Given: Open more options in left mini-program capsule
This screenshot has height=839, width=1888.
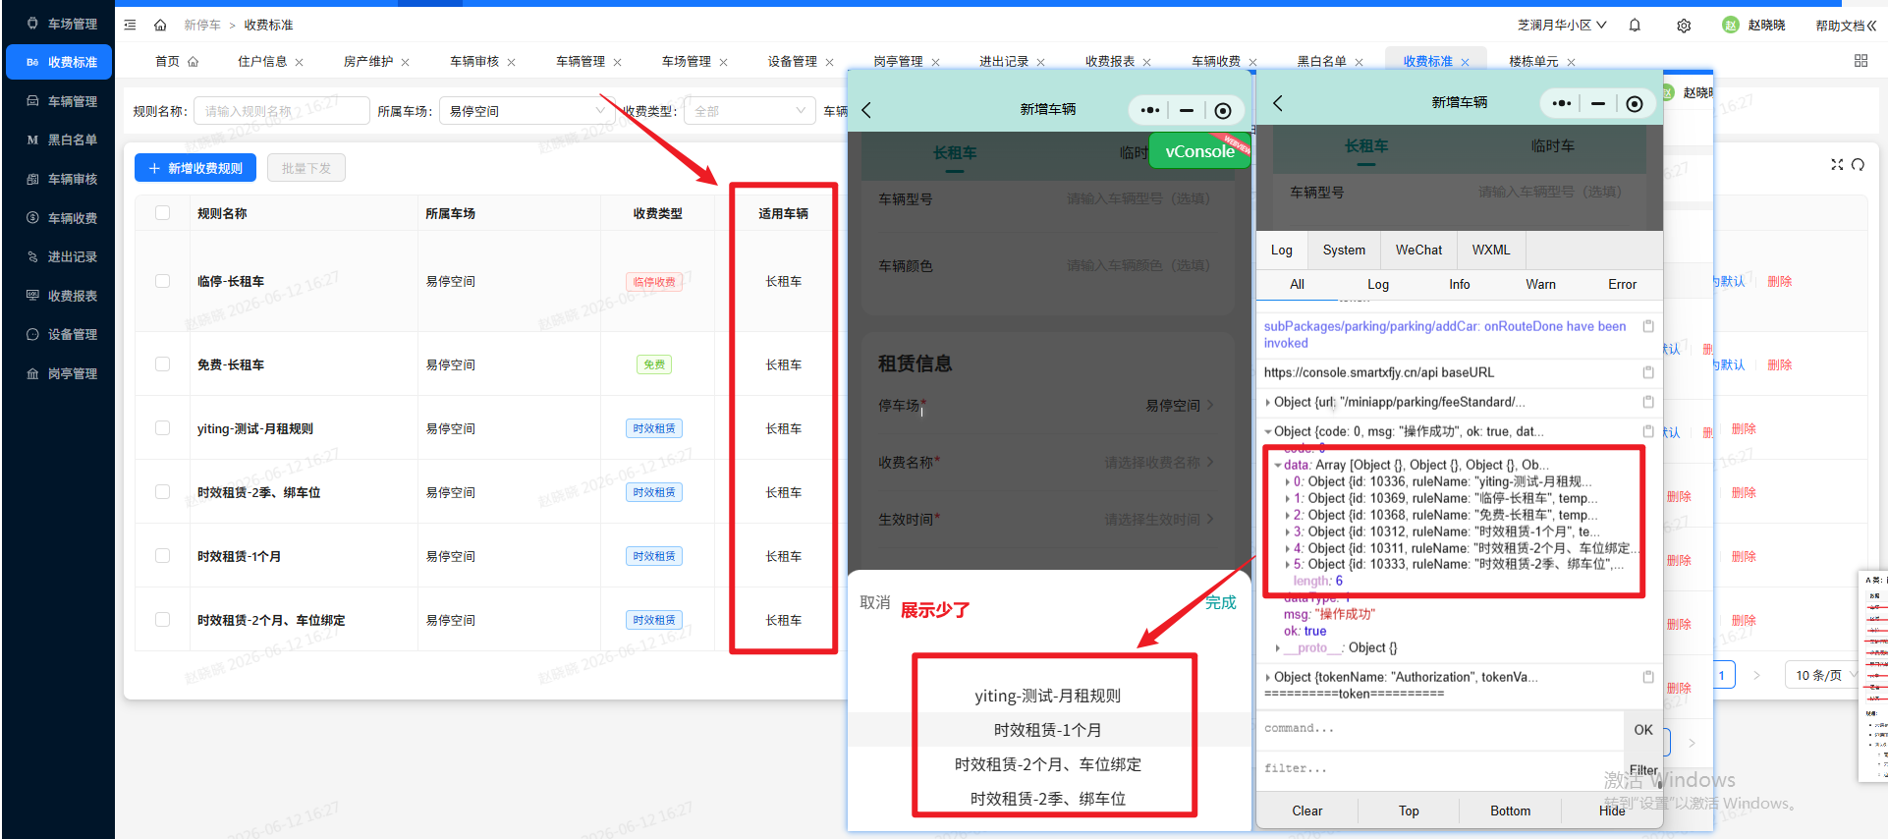Looking at the screenshot, I should click(x=1150, y=110).
